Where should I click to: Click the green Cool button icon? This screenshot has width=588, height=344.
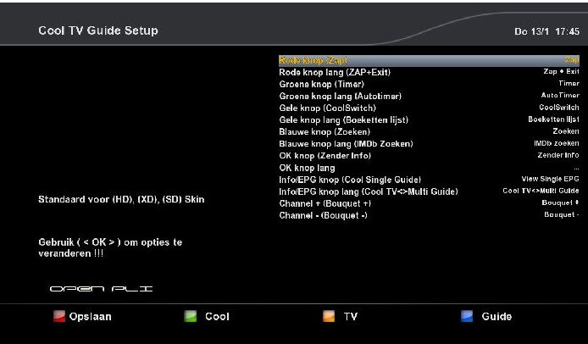[190, 317]
